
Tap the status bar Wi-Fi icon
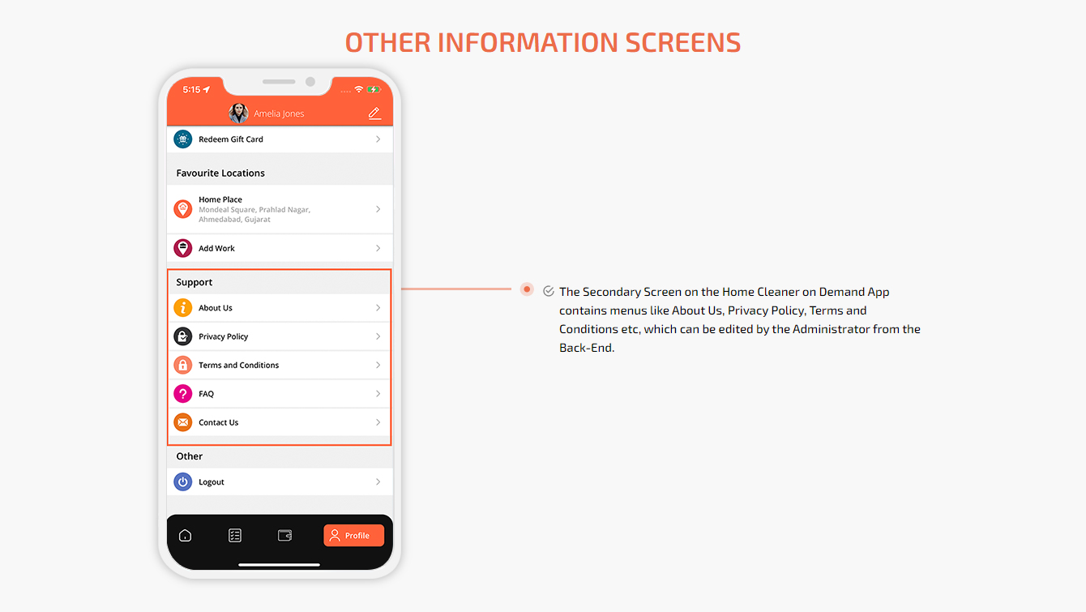coord(359,89)
